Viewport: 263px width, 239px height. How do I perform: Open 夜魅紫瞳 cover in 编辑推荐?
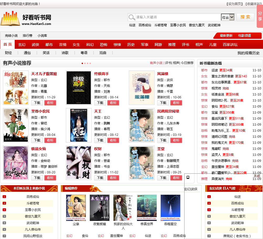100,208
